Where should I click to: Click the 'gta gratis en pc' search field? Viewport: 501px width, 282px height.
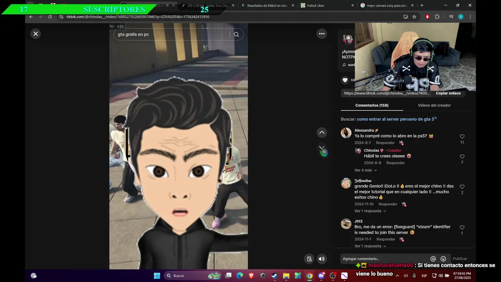point(172,34)
